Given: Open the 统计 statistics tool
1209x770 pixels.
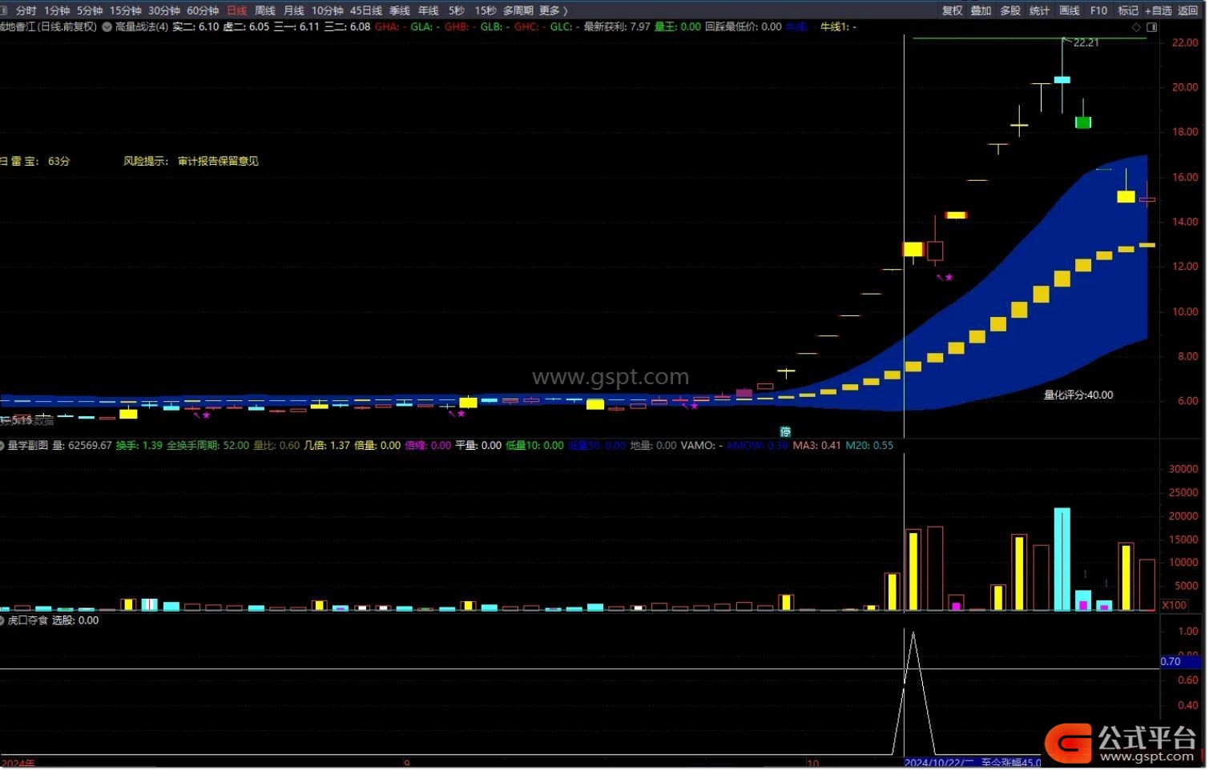Looking at the screenshot, I should point(1039,10).
